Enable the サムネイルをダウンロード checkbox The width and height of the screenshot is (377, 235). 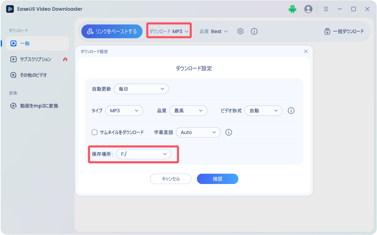click(93, 132)
